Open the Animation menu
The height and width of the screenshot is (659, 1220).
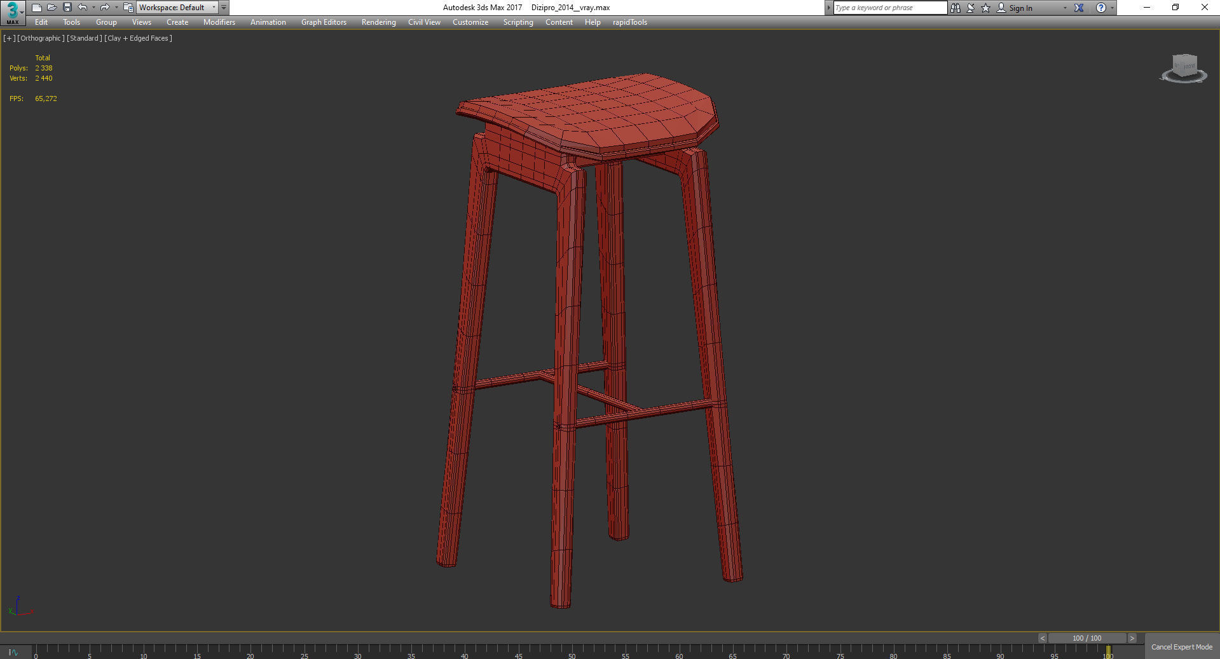[x=268, y=22]
